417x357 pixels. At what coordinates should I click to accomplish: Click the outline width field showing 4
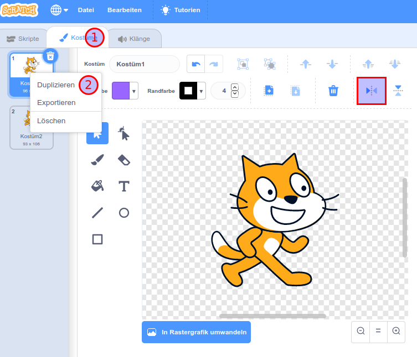[224, 91]
